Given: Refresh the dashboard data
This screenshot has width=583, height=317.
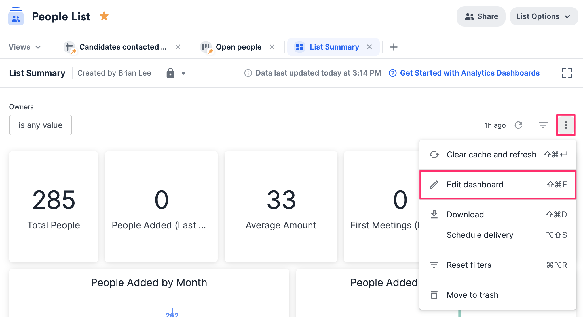Looking at the screenshot, I should (x=519, y=125).
